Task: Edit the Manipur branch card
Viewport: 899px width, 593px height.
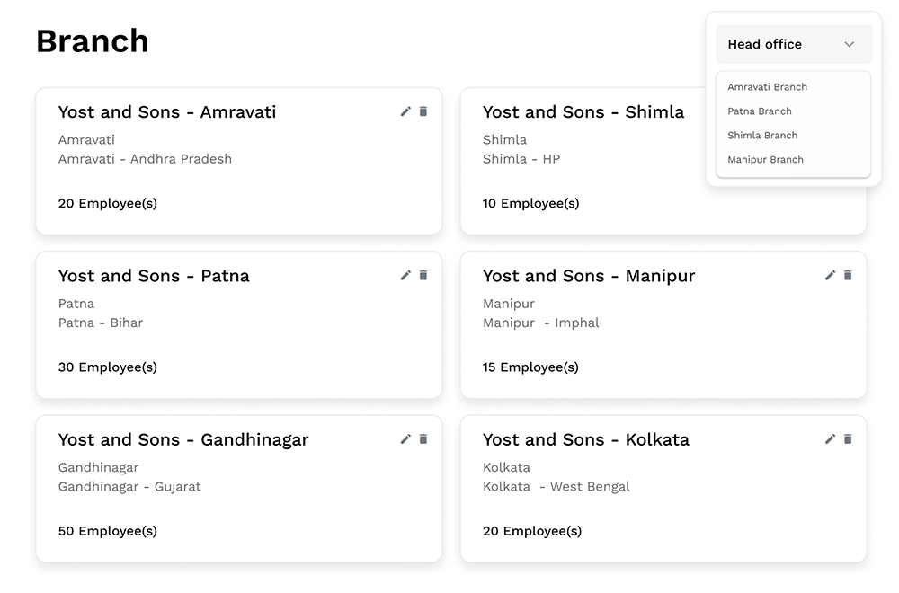Action: coord(830,275)
